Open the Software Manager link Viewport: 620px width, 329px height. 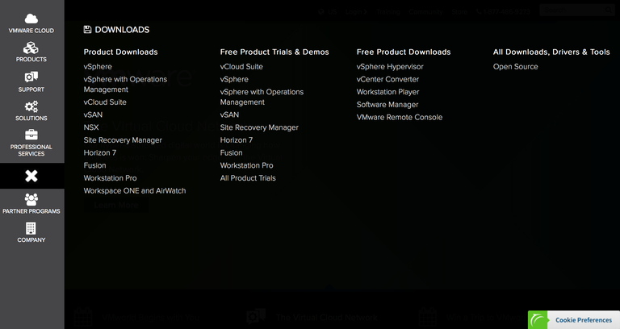(x=387, y=105)
